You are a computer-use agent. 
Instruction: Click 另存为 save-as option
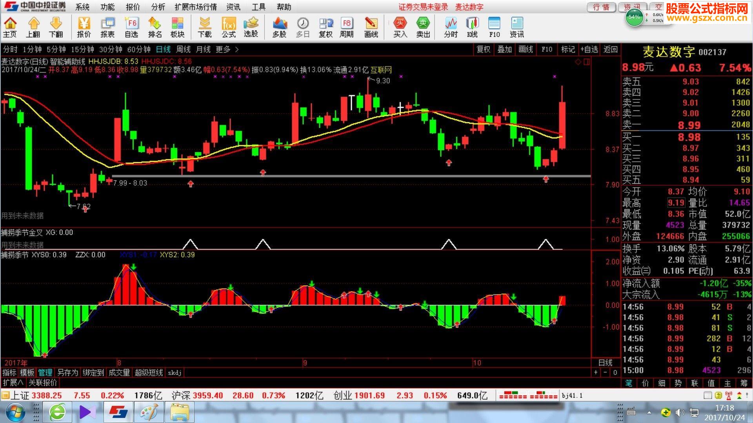pyautogui.click(x=67, y=372)
